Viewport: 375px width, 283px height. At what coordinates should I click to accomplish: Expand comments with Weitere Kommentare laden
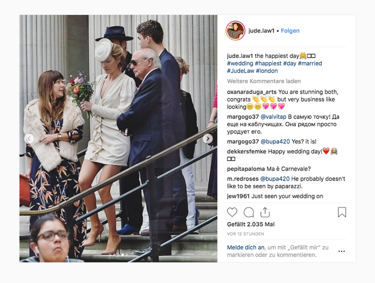tap(264, 81)
